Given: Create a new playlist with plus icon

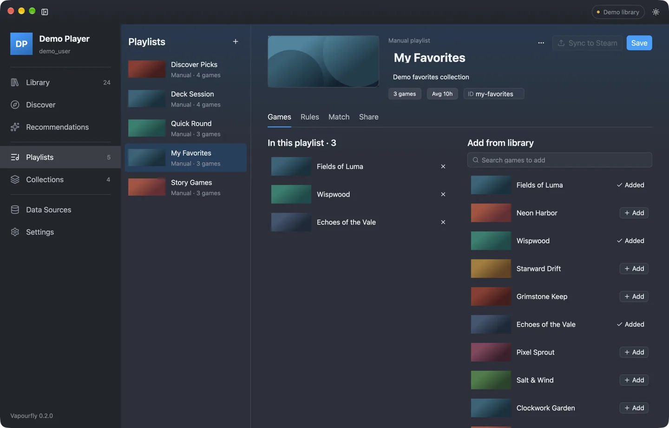Looking at the screenshot, I should point(236,42).
